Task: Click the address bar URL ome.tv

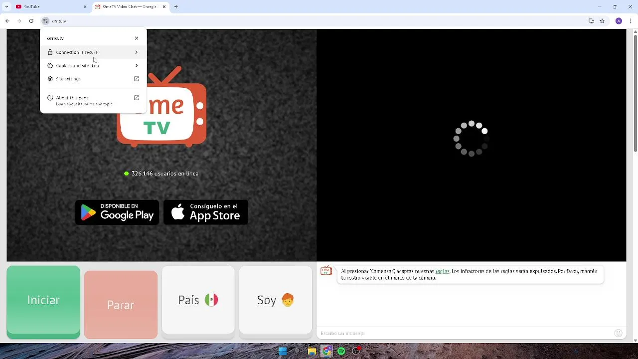Action: [59, 21]
